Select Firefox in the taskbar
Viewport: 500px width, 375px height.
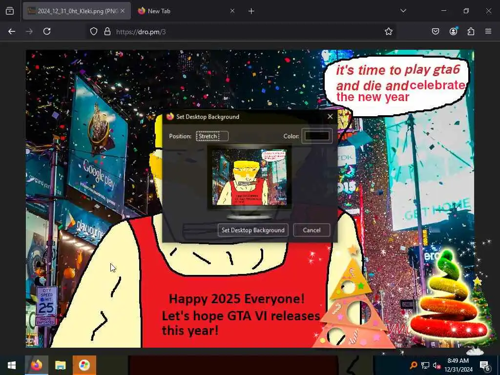tap(36, 365)
